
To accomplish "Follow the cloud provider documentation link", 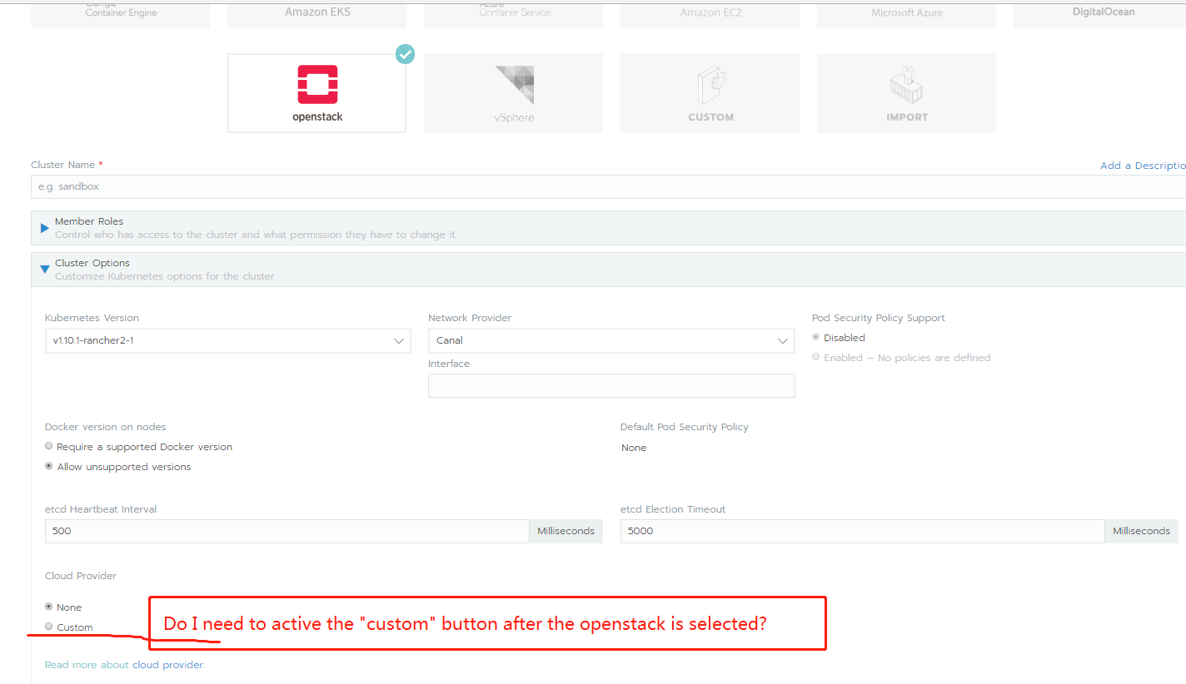I will tap(167, 664).
